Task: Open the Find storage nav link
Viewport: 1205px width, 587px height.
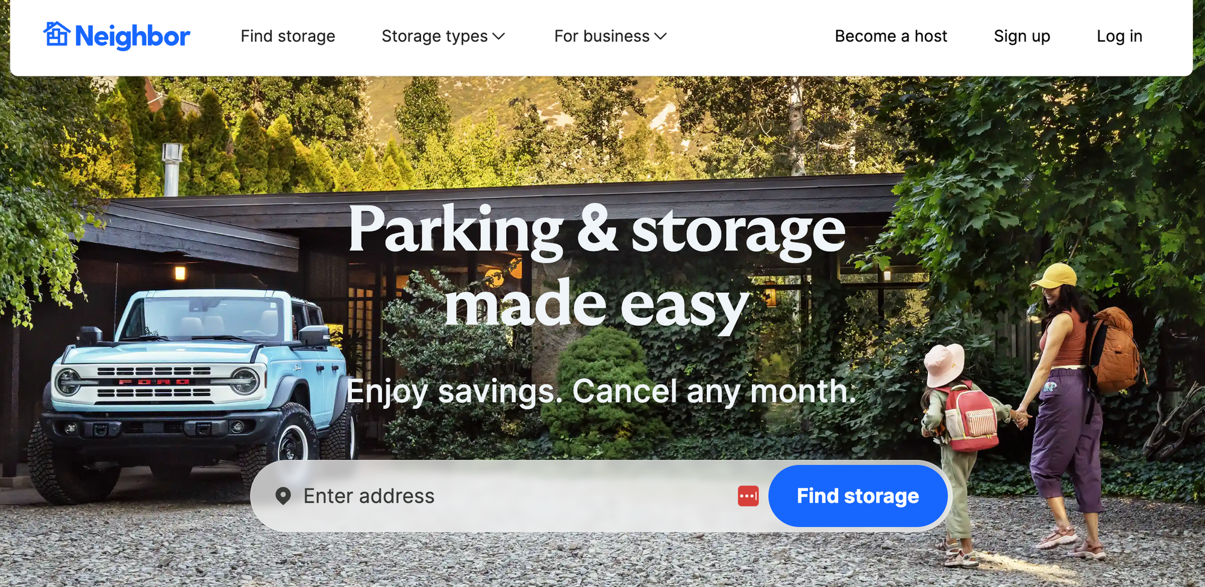Action: (288, 36)
